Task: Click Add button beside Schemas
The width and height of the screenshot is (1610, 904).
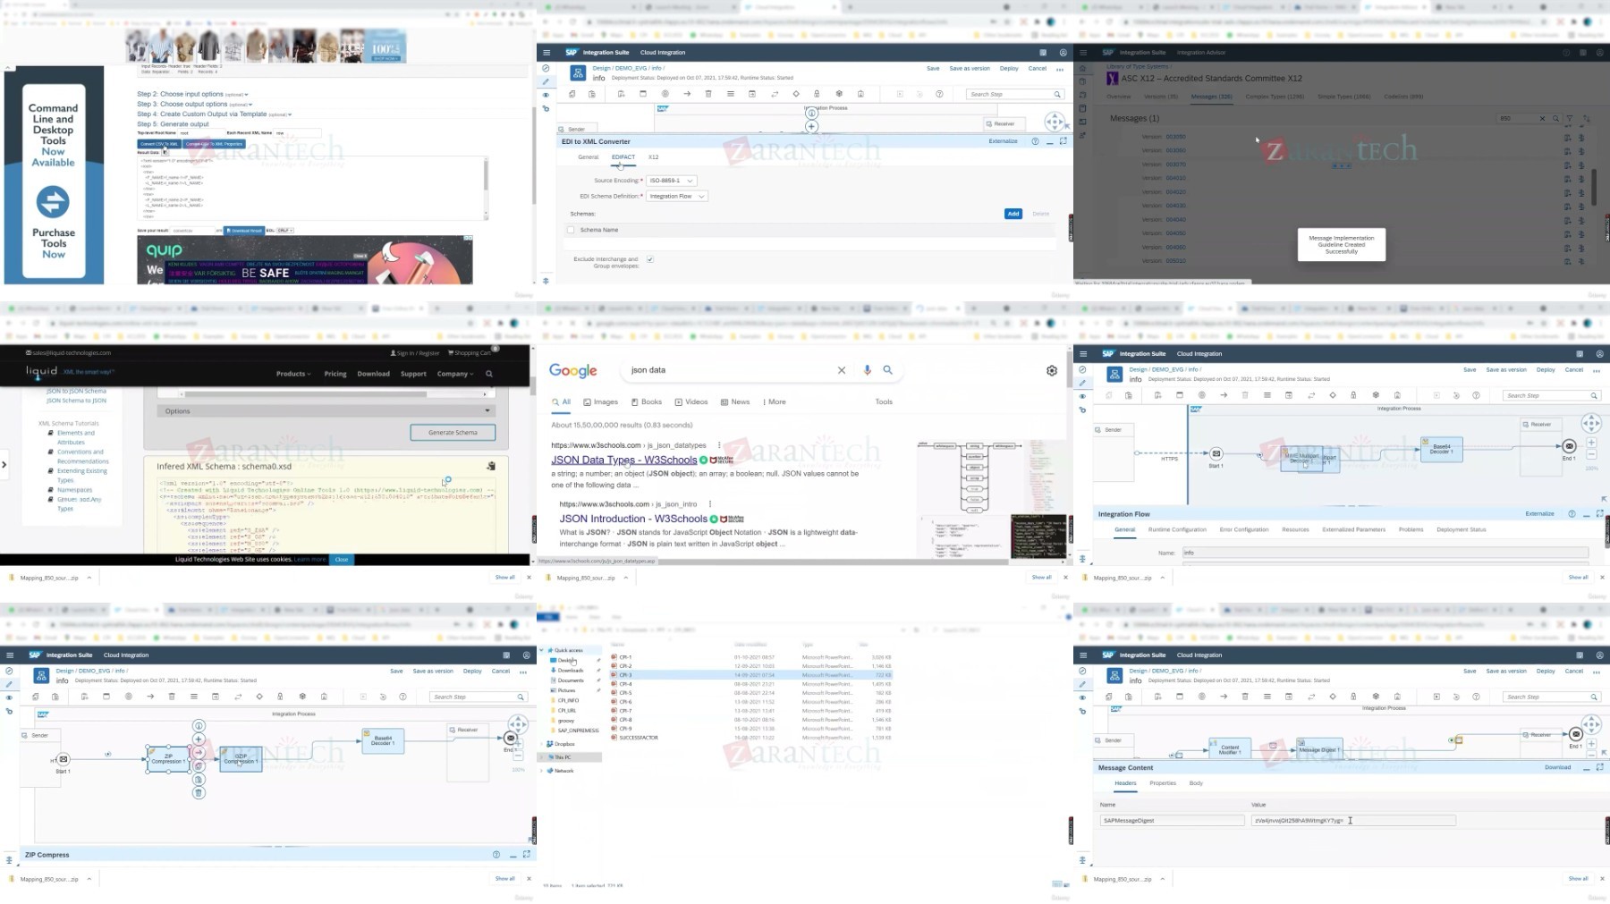Action: 1013,214
